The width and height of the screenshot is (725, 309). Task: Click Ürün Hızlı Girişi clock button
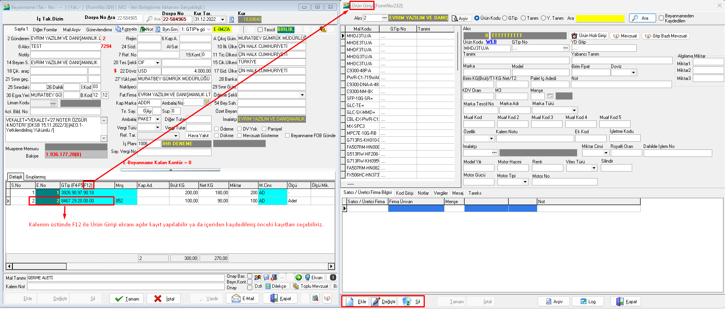(589, 36)
